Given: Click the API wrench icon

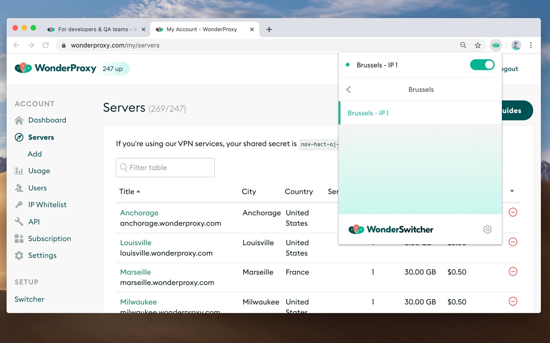Looking at the screenshot, I should (19, 222).
